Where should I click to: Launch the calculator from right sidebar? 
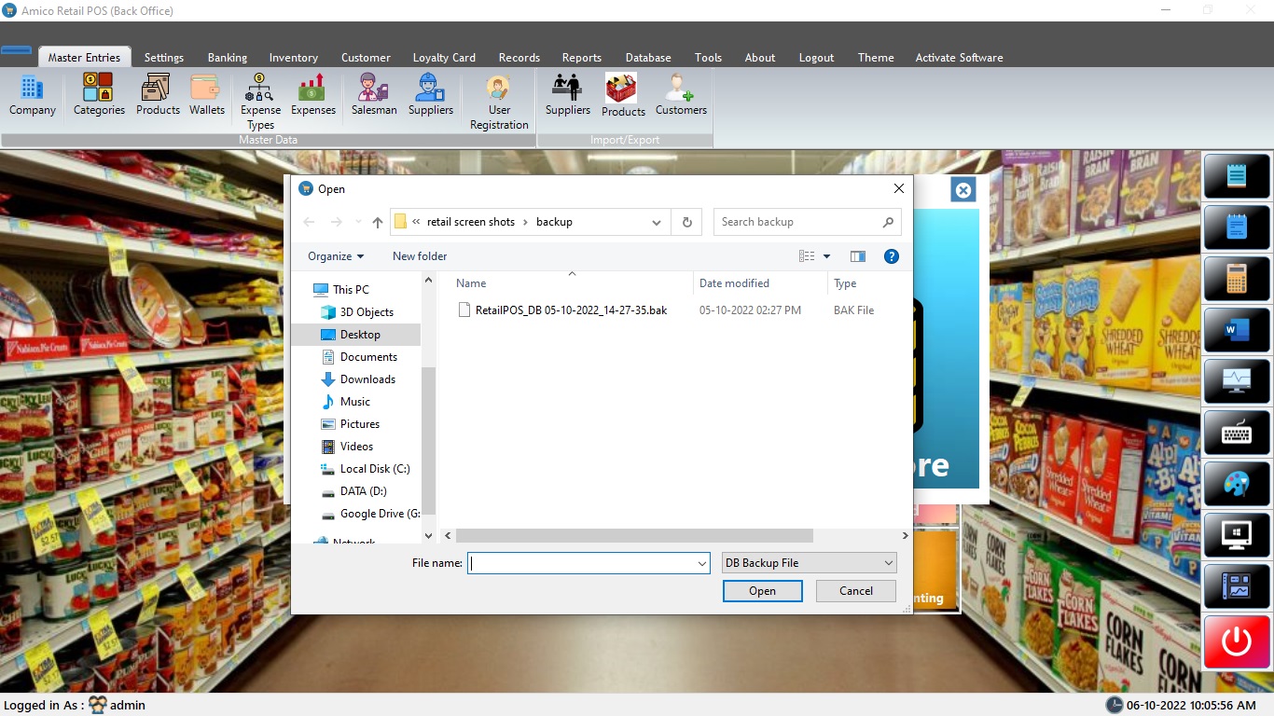(1237, 278)
